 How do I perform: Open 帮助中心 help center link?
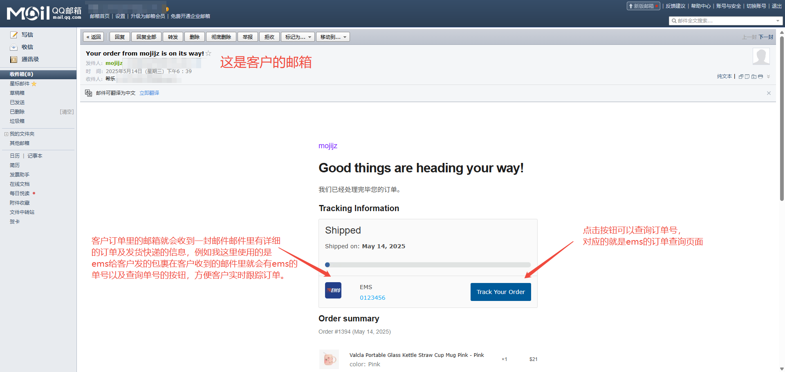(701, 6)
